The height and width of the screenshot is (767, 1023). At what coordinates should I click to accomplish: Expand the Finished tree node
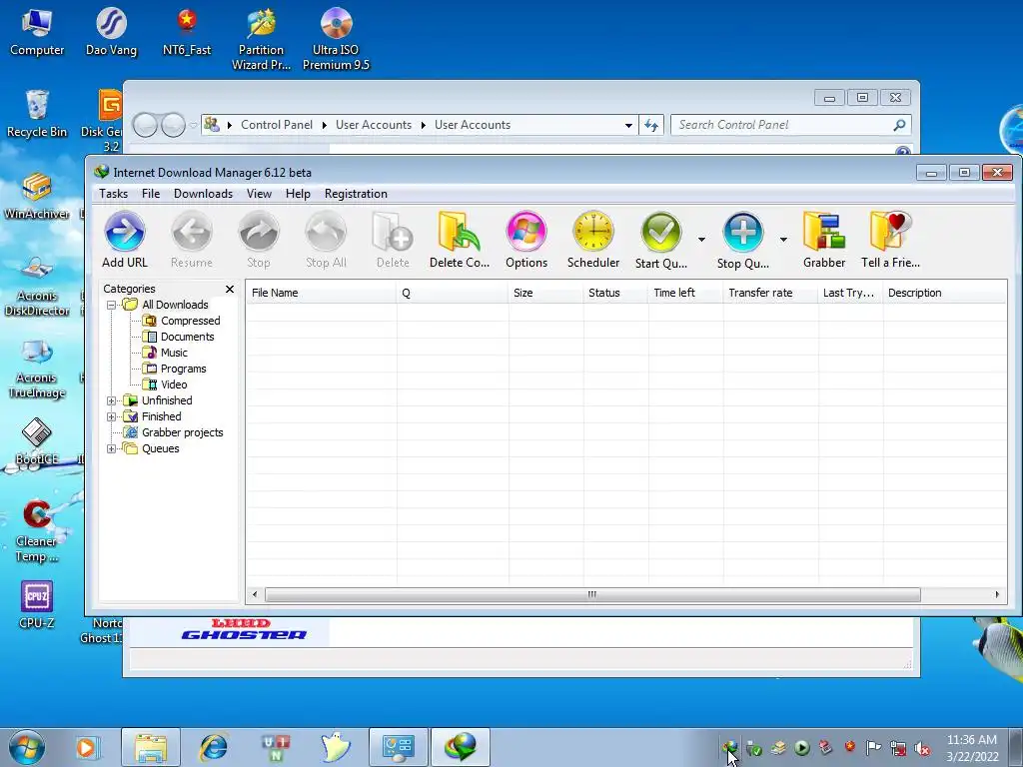point(112,416)
